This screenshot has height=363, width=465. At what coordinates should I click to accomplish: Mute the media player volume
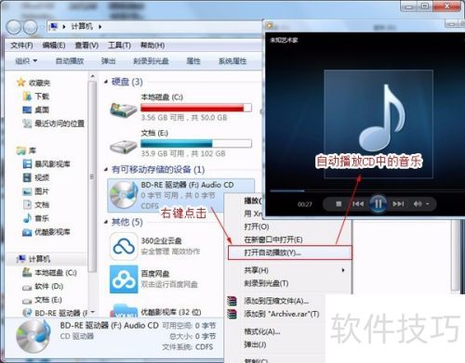[x=418, y=204]
